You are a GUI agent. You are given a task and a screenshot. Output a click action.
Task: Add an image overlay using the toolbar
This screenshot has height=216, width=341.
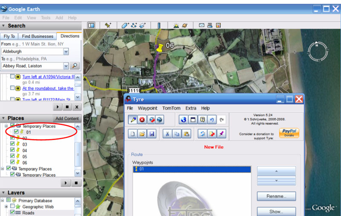coord(142,26)
